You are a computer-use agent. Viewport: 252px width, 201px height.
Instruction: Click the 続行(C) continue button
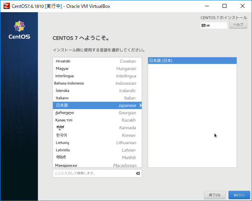(x=239, y=195)
